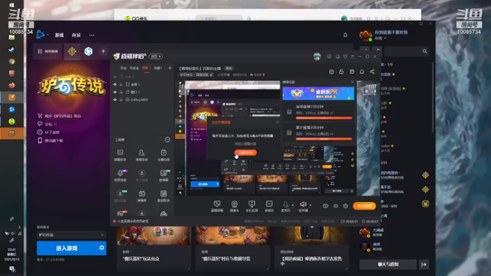Start recording with the camera record icon
Image resolution: width=491 pixels, height=276 pixels.
[x=326, y=206]
